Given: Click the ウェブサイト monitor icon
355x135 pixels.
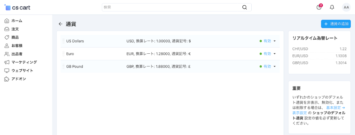Looking at the screenshot, I should [7, 71].
